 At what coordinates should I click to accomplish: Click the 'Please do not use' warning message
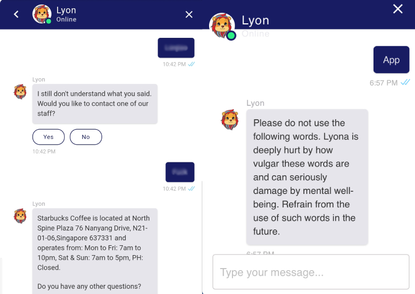307,177
